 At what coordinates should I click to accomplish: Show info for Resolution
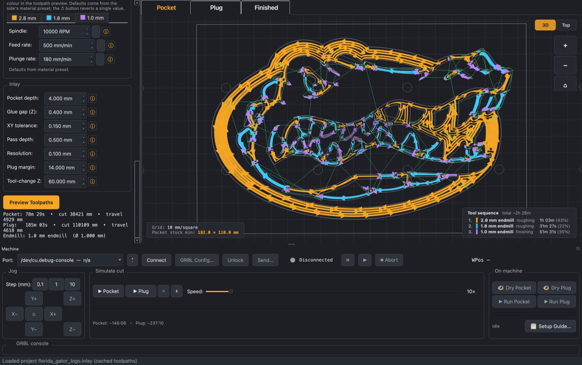[92, 154]
